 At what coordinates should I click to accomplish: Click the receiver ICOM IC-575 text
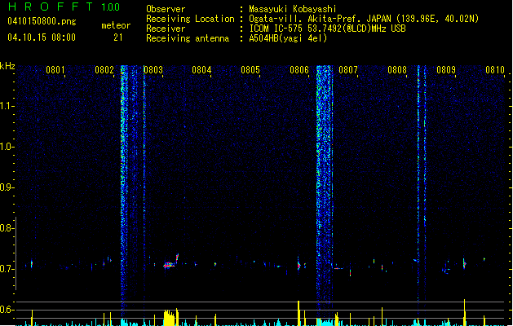[327, 29]
